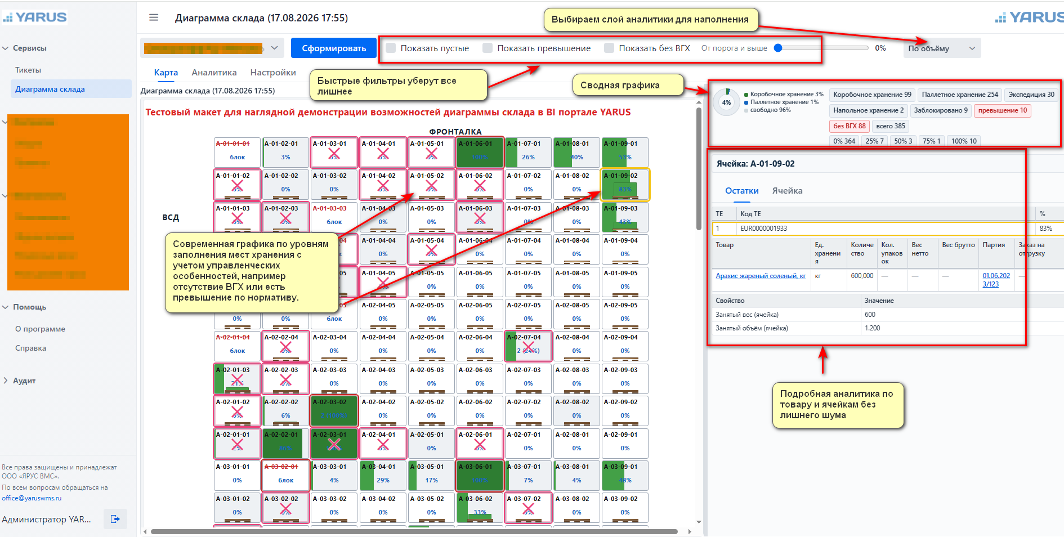Click the diagram's scroll-right arrow
1064x537 pixels.
[690, 531]
